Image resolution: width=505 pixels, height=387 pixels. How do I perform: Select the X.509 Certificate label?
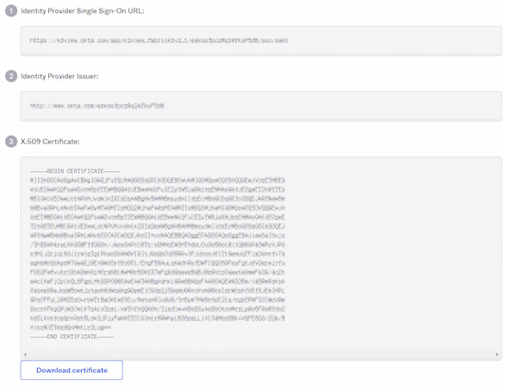coord(50,141)
